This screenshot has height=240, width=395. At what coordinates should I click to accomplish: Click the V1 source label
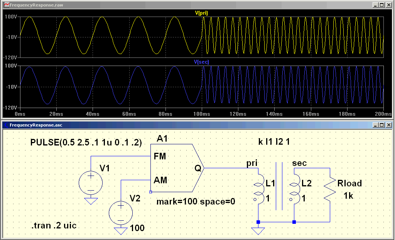(x=105, y=168)
